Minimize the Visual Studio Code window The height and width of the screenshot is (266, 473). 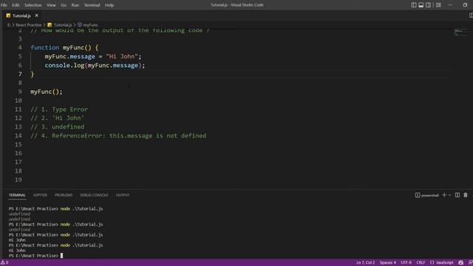click(450, 5)
